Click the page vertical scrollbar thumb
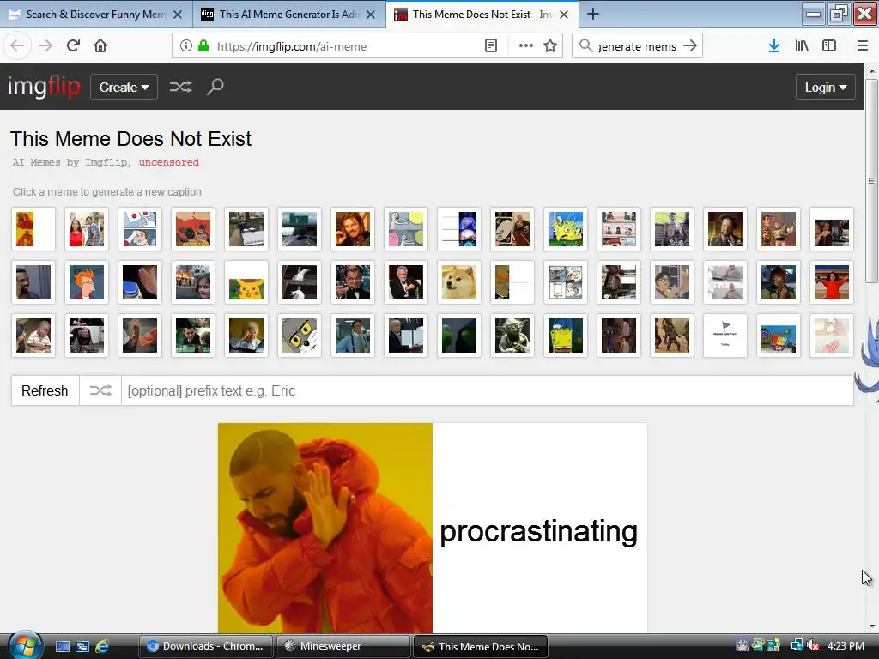This screenshot has width=879, height=659. coord(871,181)
